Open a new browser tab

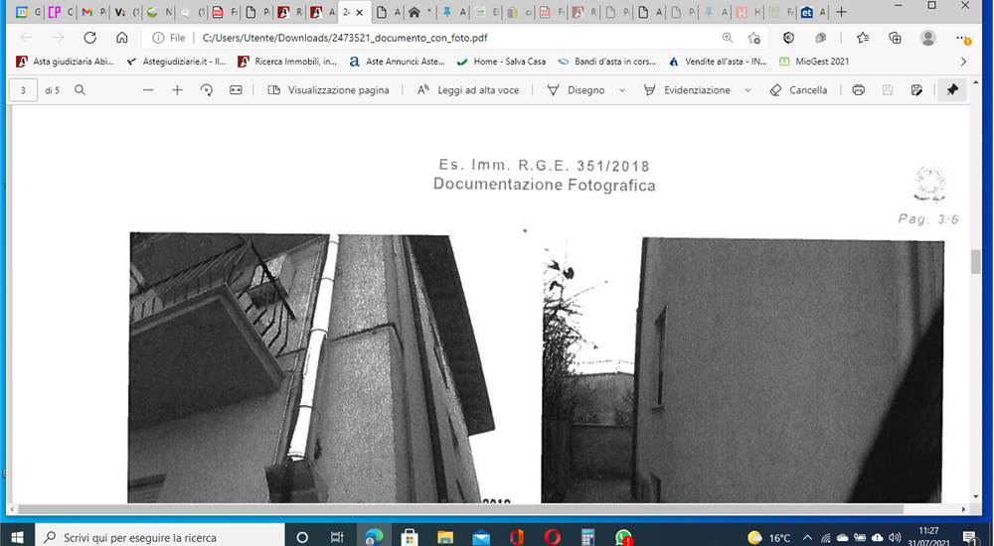[841, 12]
